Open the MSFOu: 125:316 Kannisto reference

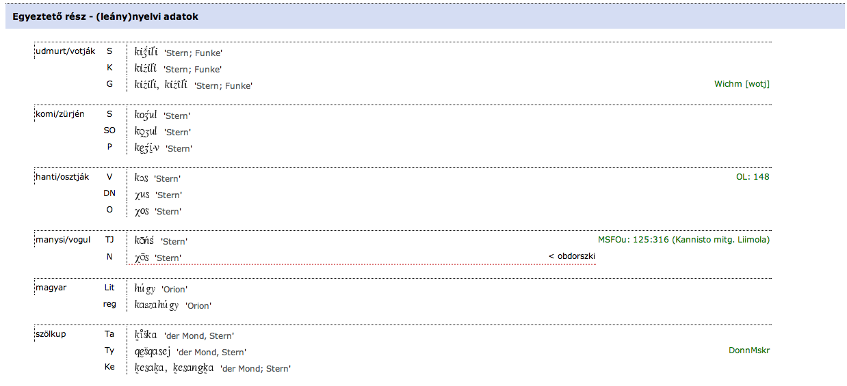point(683,240)
